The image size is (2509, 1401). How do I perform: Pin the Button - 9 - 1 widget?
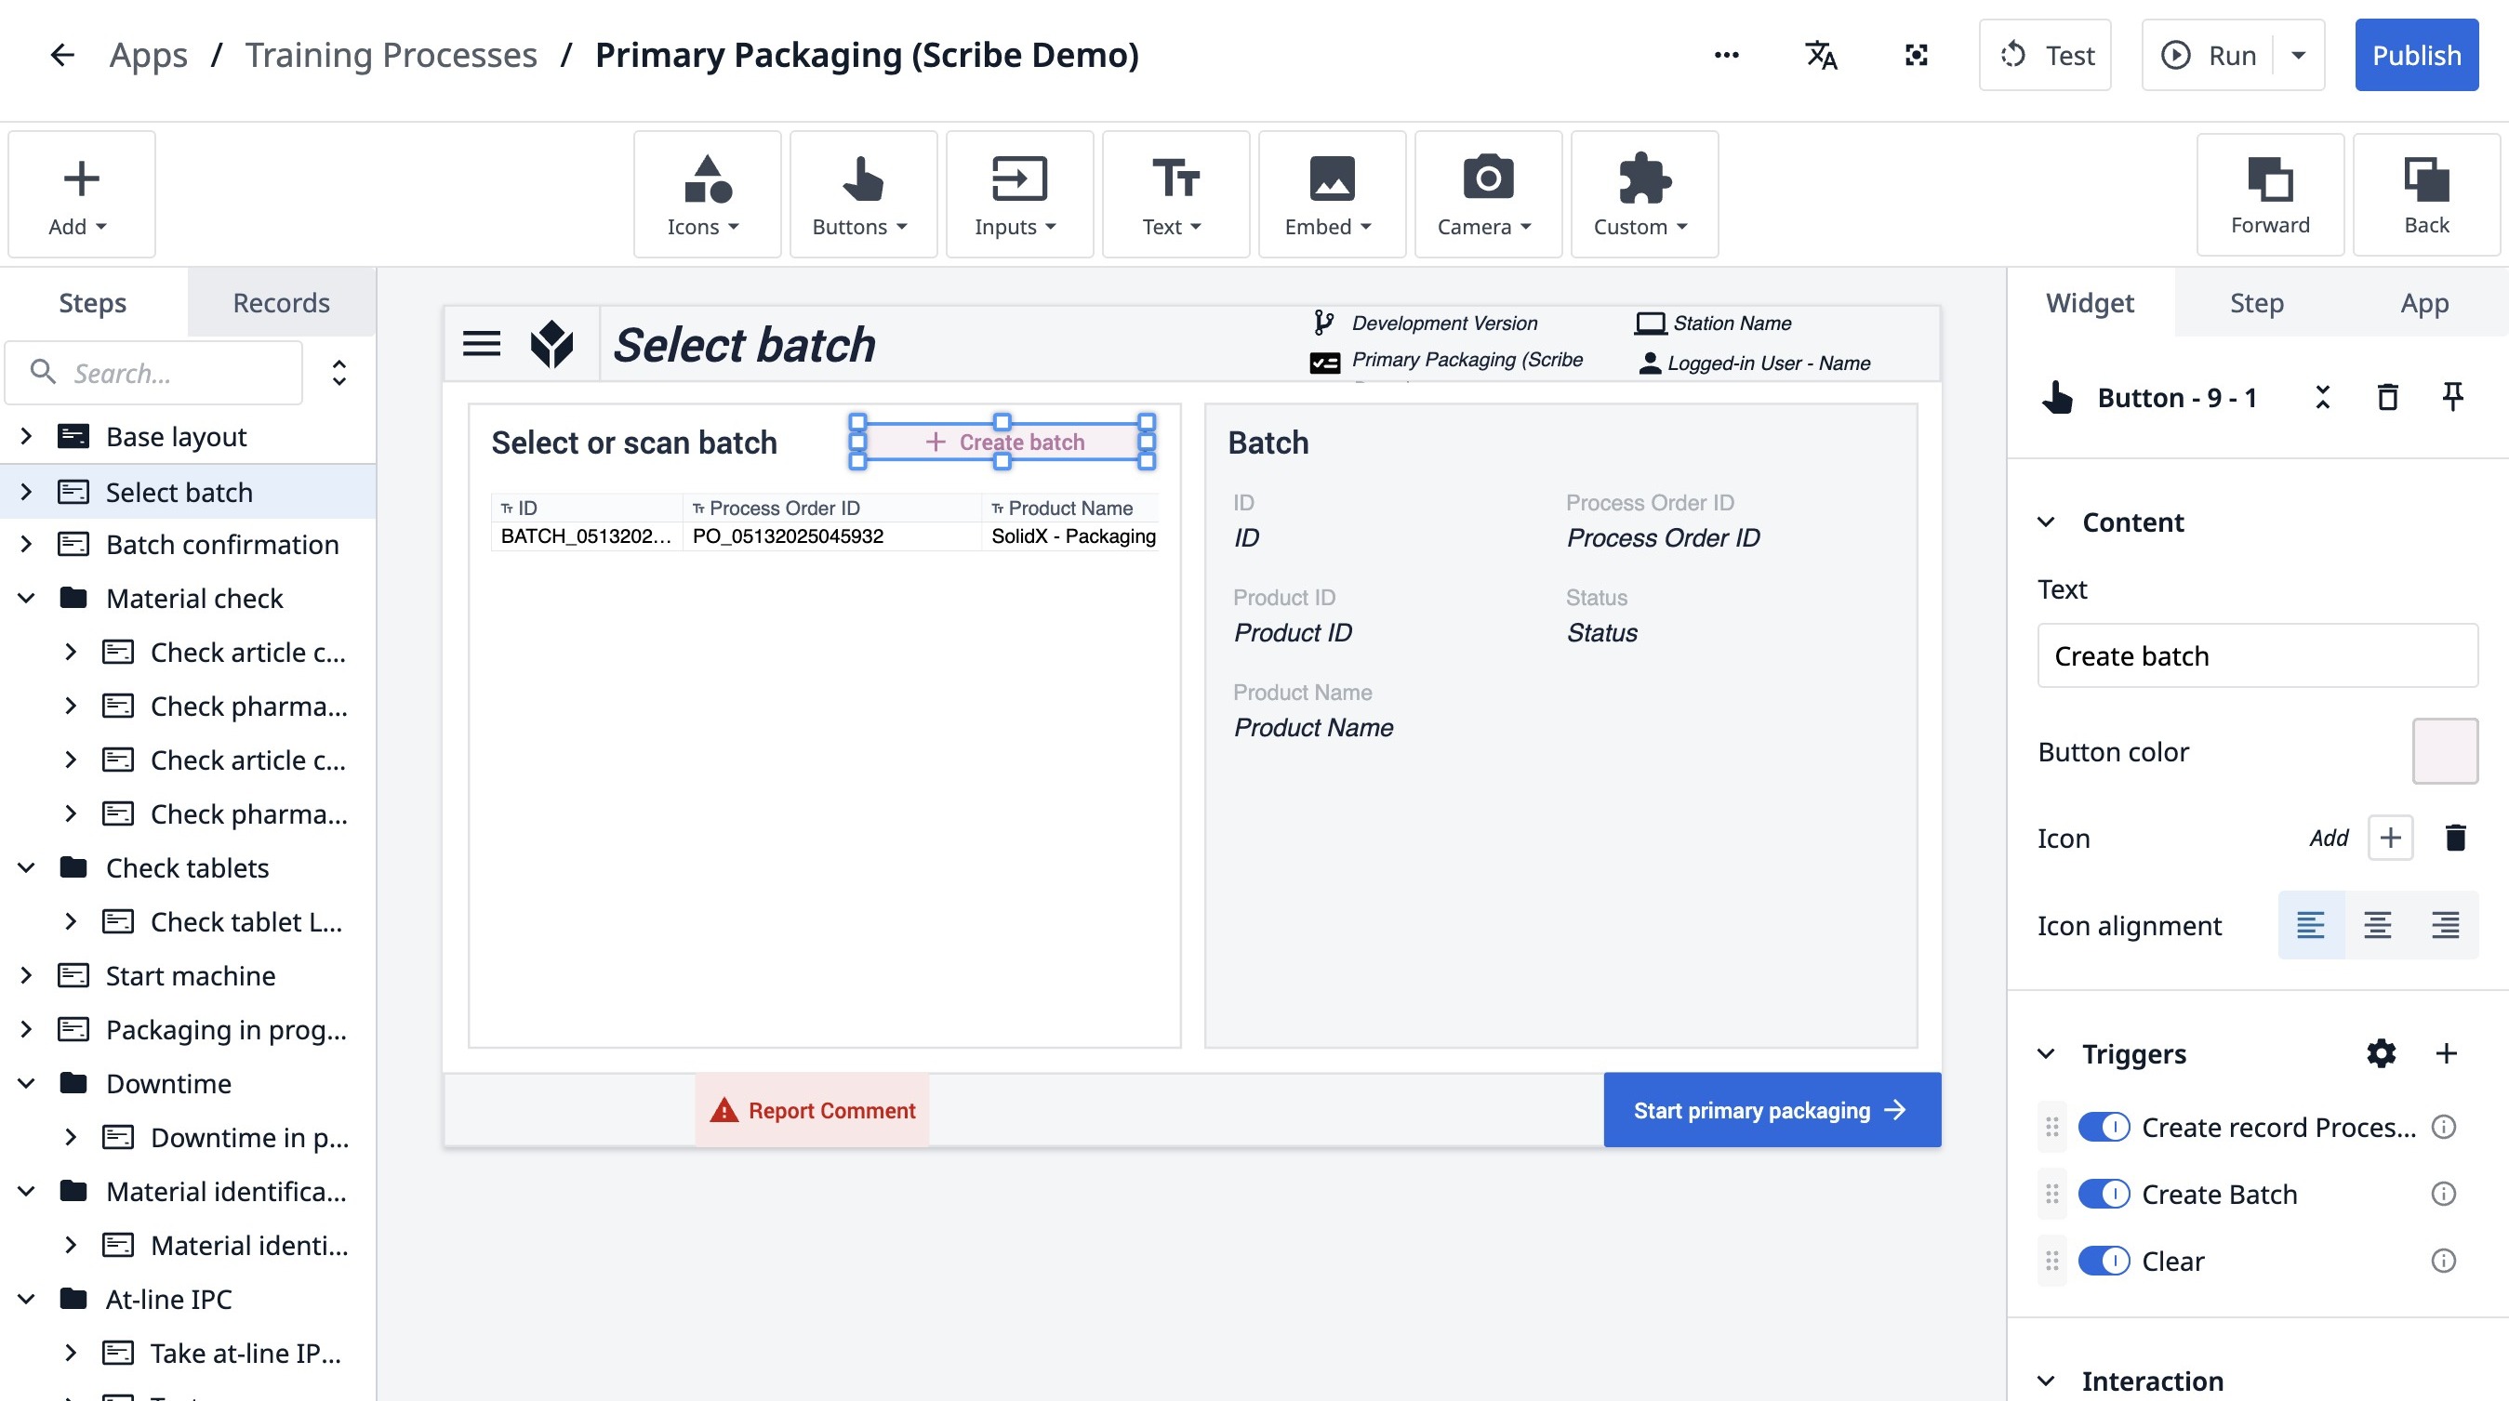coord(2452,397)
